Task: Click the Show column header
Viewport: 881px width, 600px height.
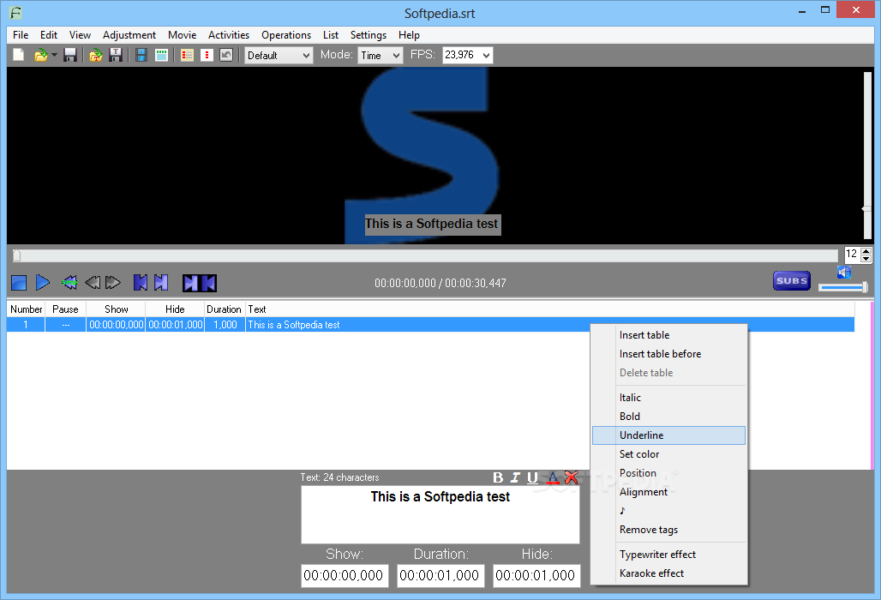Action: point(116,309)
